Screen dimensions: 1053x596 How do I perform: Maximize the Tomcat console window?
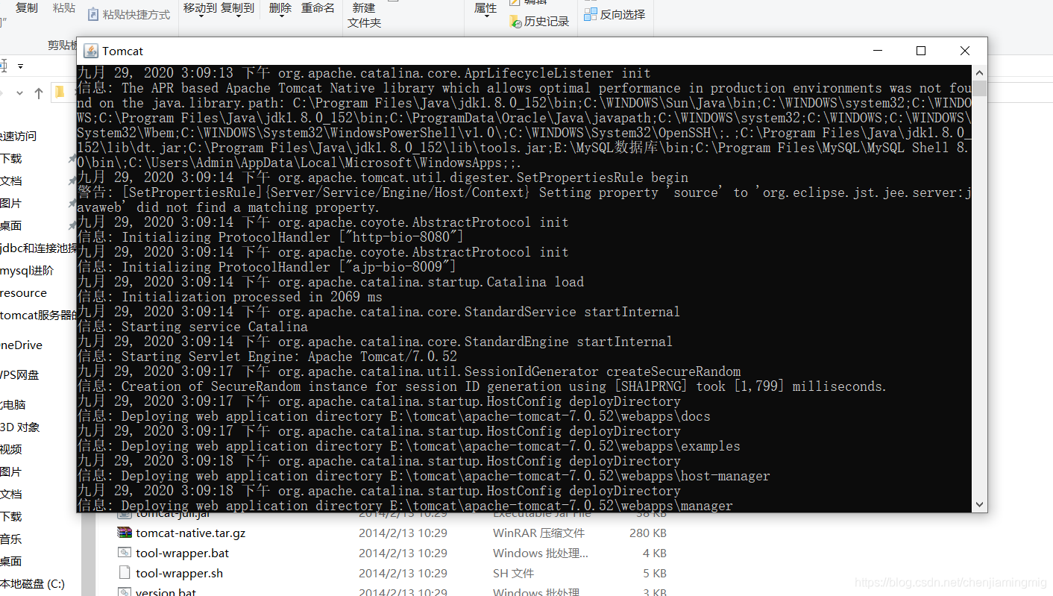point(921,51)
